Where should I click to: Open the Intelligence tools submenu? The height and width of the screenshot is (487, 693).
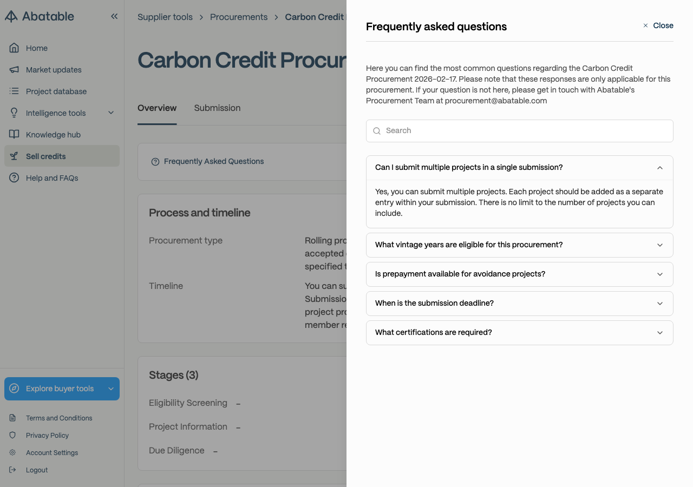[x=62, y=113]
